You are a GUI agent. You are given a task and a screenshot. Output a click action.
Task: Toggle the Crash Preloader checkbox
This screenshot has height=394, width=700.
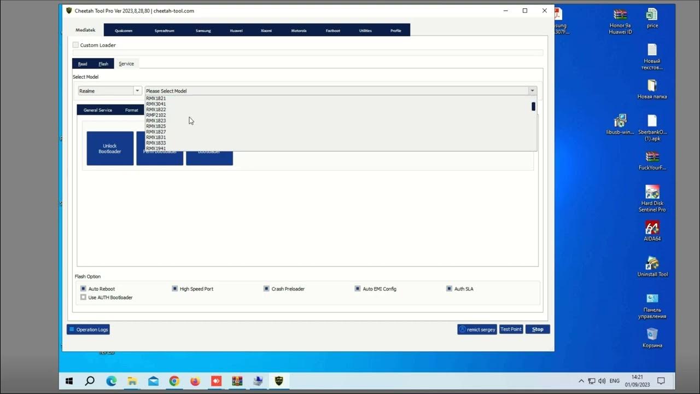tap(266, 288)
